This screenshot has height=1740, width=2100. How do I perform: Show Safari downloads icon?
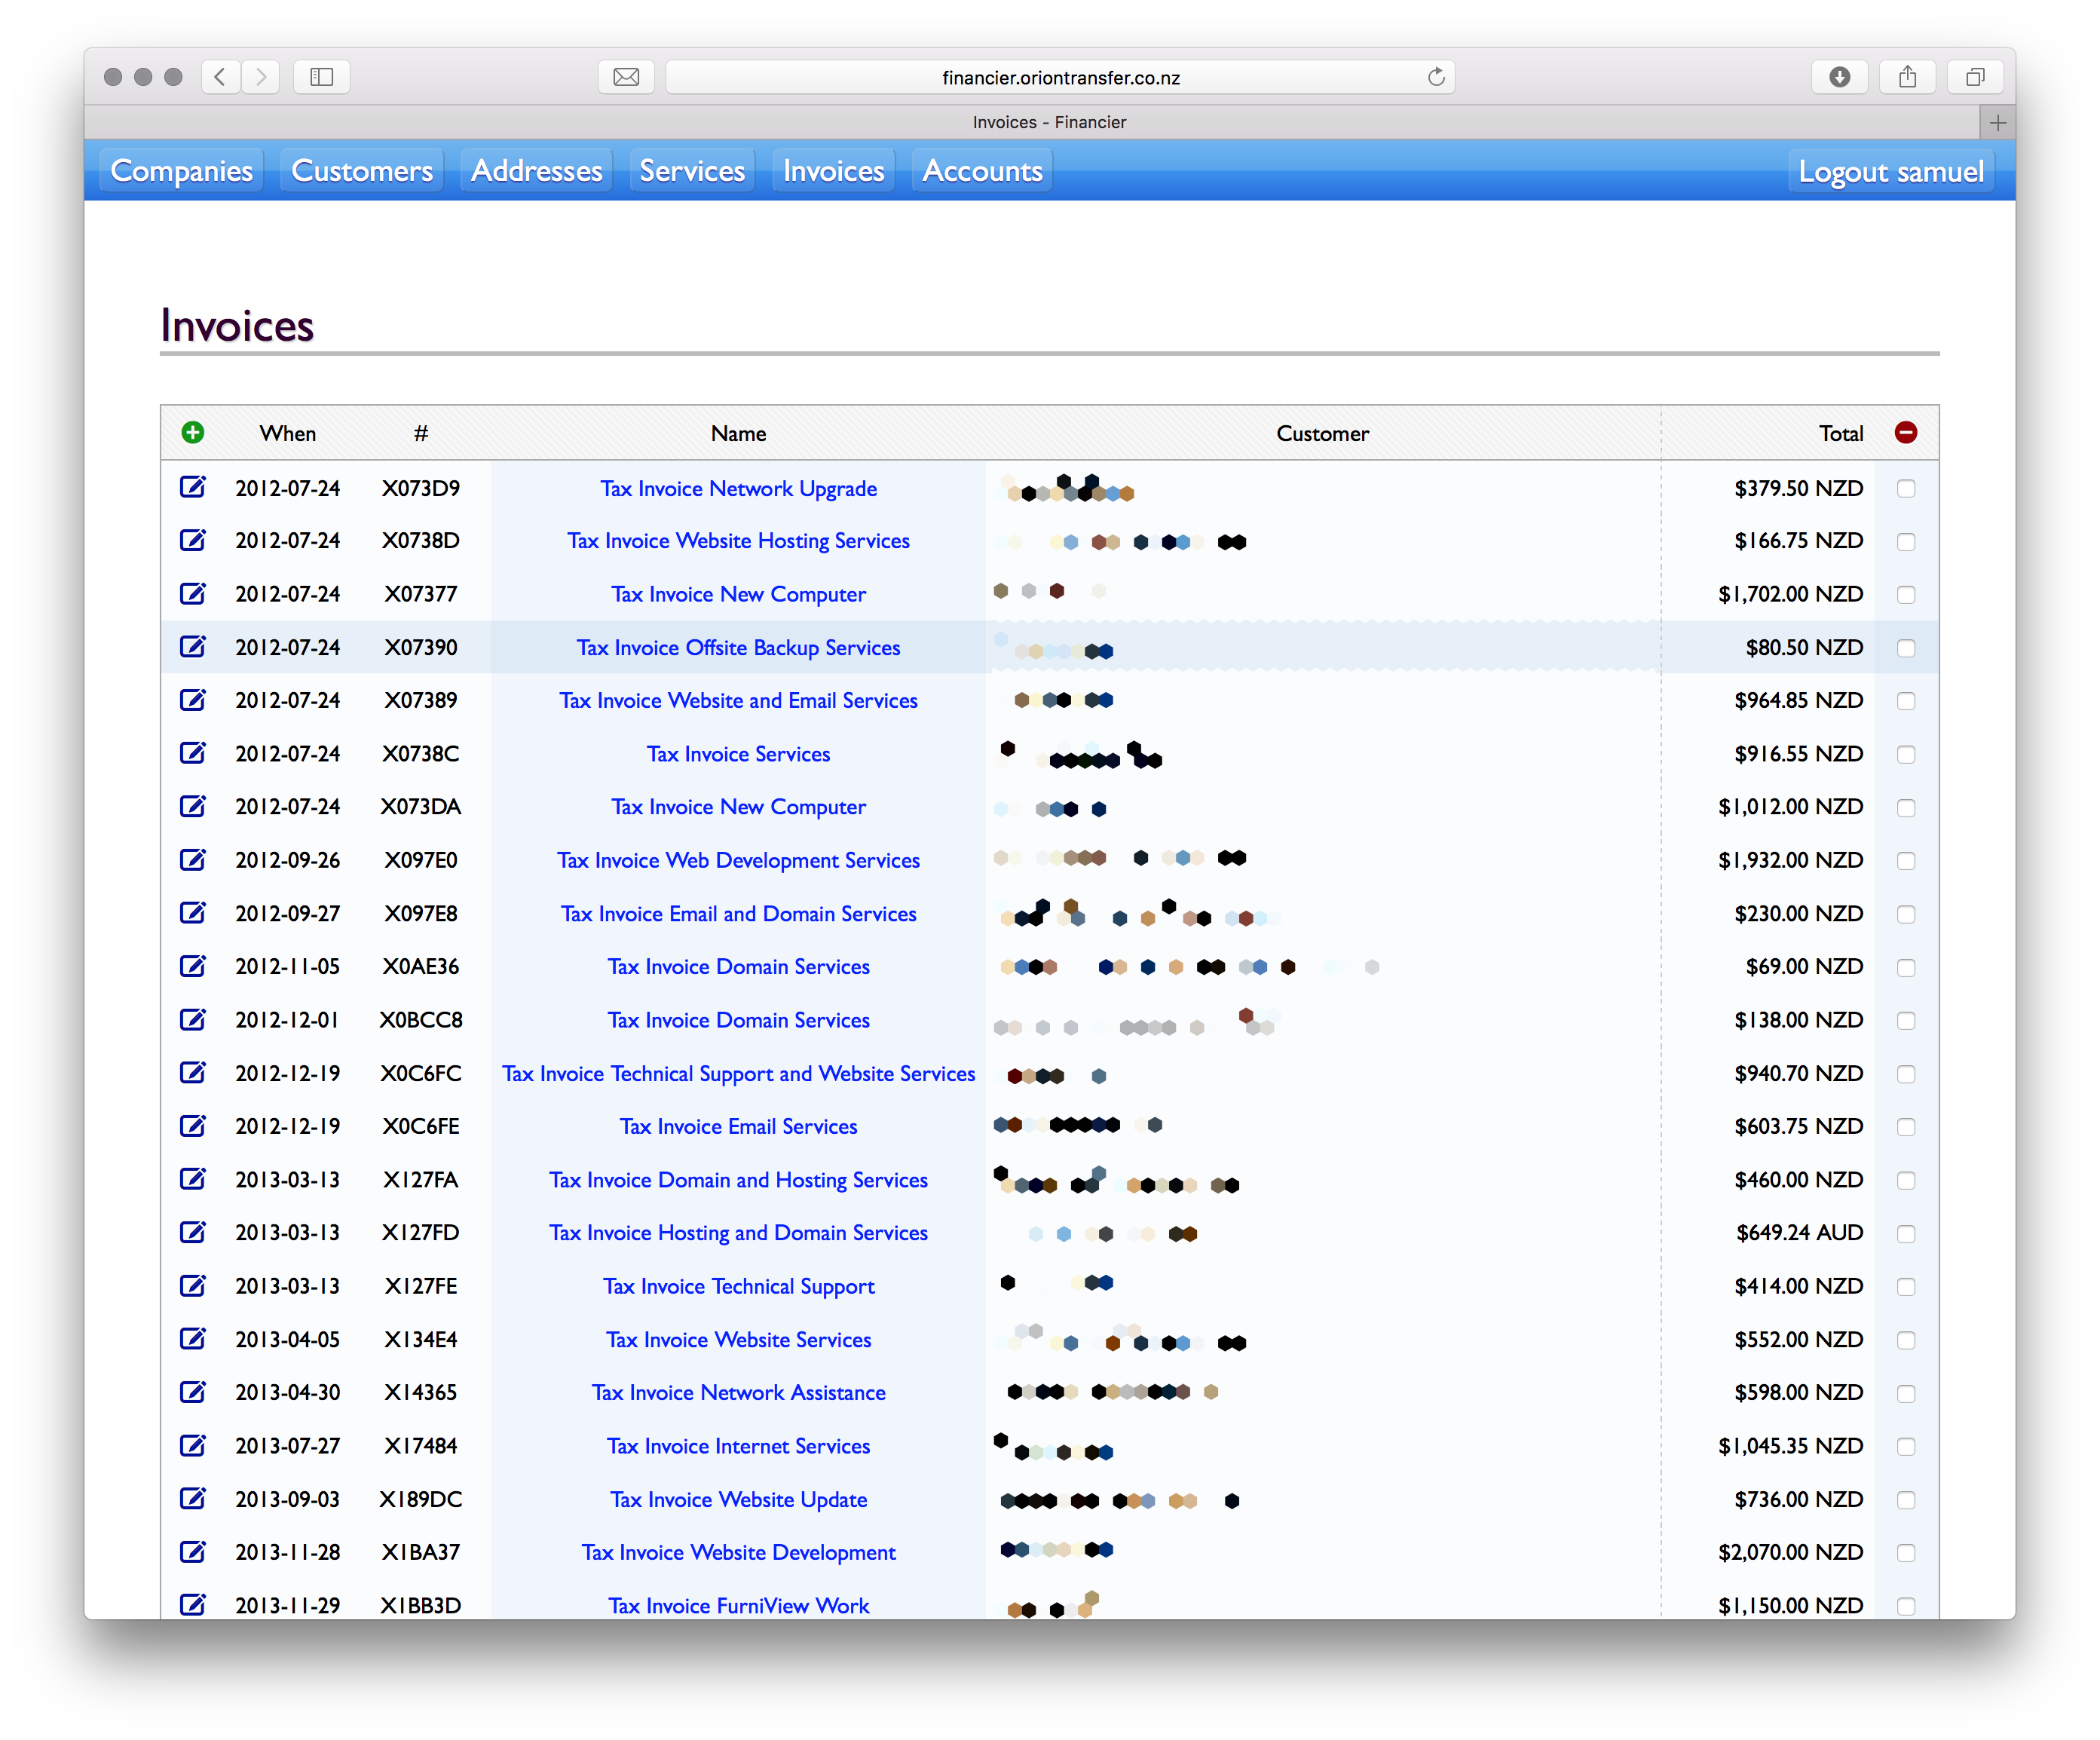tap(1839, 77)
